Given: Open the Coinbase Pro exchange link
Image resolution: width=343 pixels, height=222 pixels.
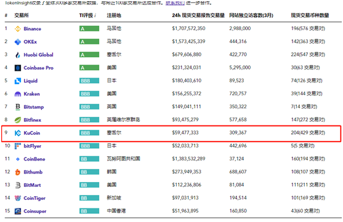Looking at the screenshot, I should point(39,68).
